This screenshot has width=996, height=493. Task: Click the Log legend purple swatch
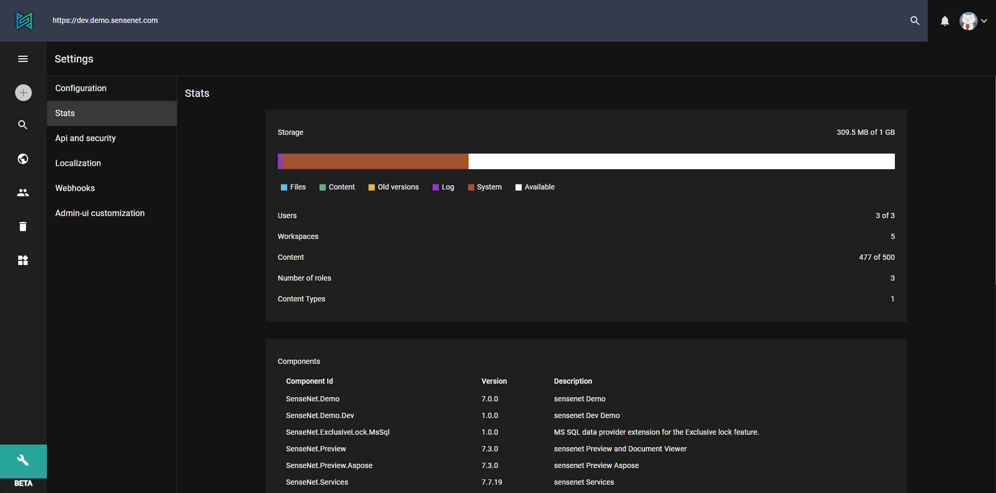click(x=436, y=187)
